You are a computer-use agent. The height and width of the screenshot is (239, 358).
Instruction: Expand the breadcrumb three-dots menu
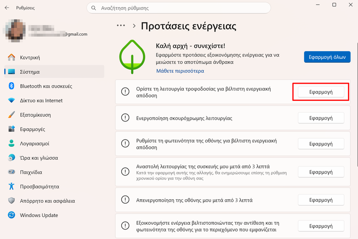121,26
